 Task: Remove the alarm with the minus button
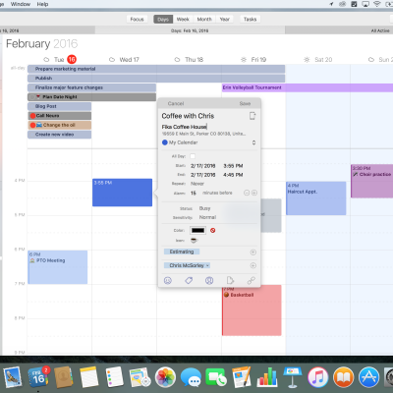point(247,193)
